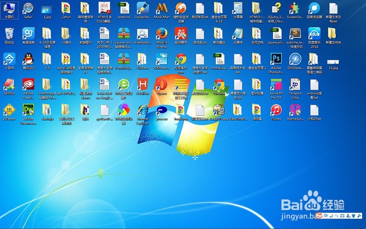Launch the EditPlus shortcut

click(x=9, y=87)
